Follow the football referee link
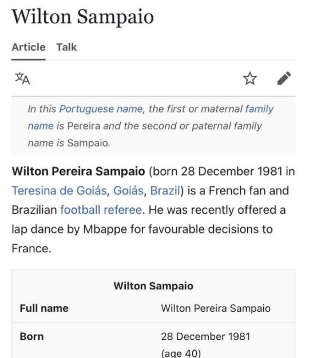 point(101,210)
